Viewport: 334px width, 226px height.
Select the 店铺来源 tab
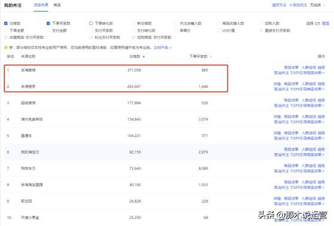[x=41, y=5]
